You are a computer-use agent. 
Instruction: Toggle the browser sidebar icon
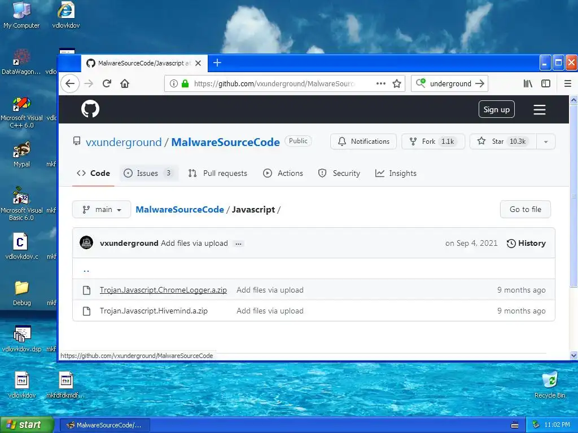pyautogui.click(x=546, y=83)
